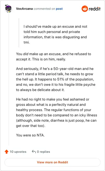Click the orange upvote arrow
Image resolution: width=105 pixels, height=171 pixels.
[7, 151]
